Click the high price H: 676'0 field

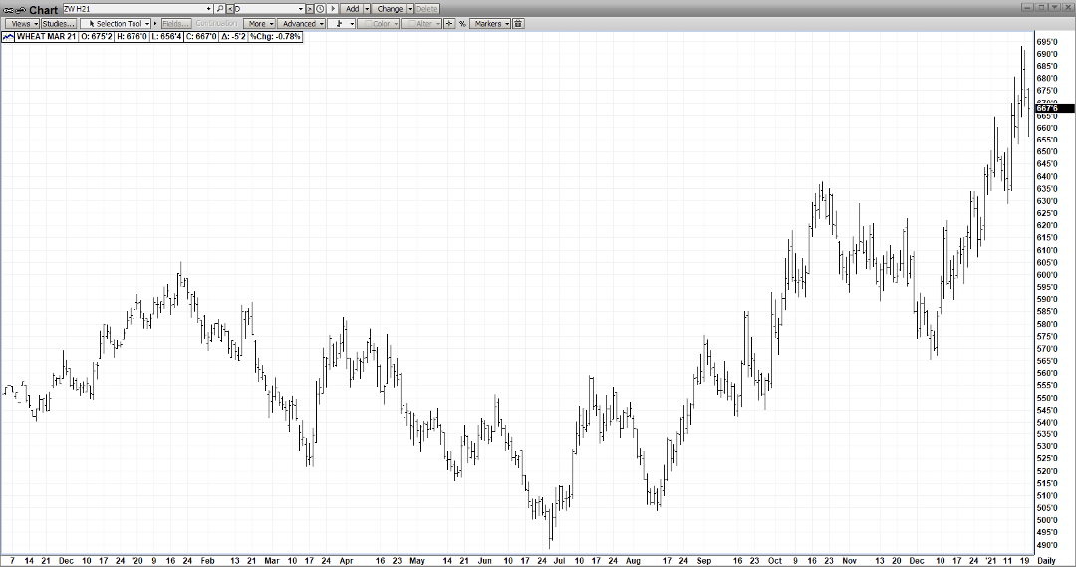[x=132, y=36]
